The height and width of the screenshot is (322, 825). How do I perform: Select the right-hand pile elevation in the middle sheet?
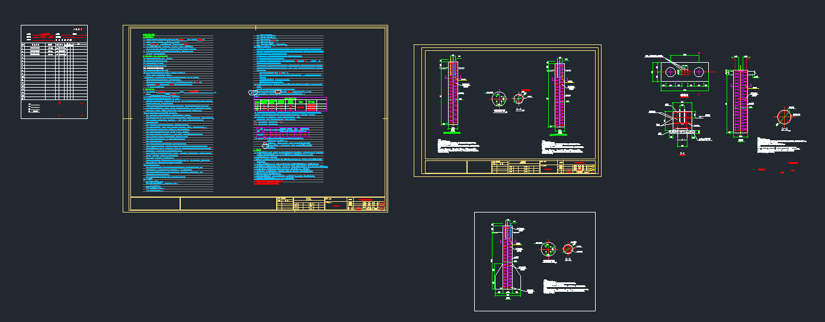point(560,95)
